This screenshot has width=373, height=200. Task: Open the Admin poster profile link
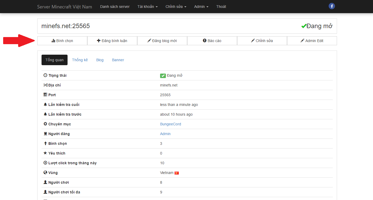click(165, 134)
